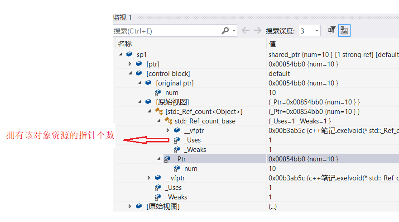Click value 10 of num under _Ptr

(272, 169)
